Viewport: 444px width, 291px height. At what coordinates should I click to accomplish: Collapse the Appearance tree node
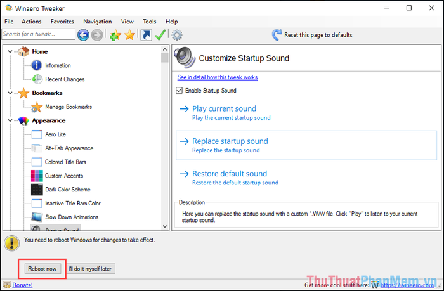point(10,120)
